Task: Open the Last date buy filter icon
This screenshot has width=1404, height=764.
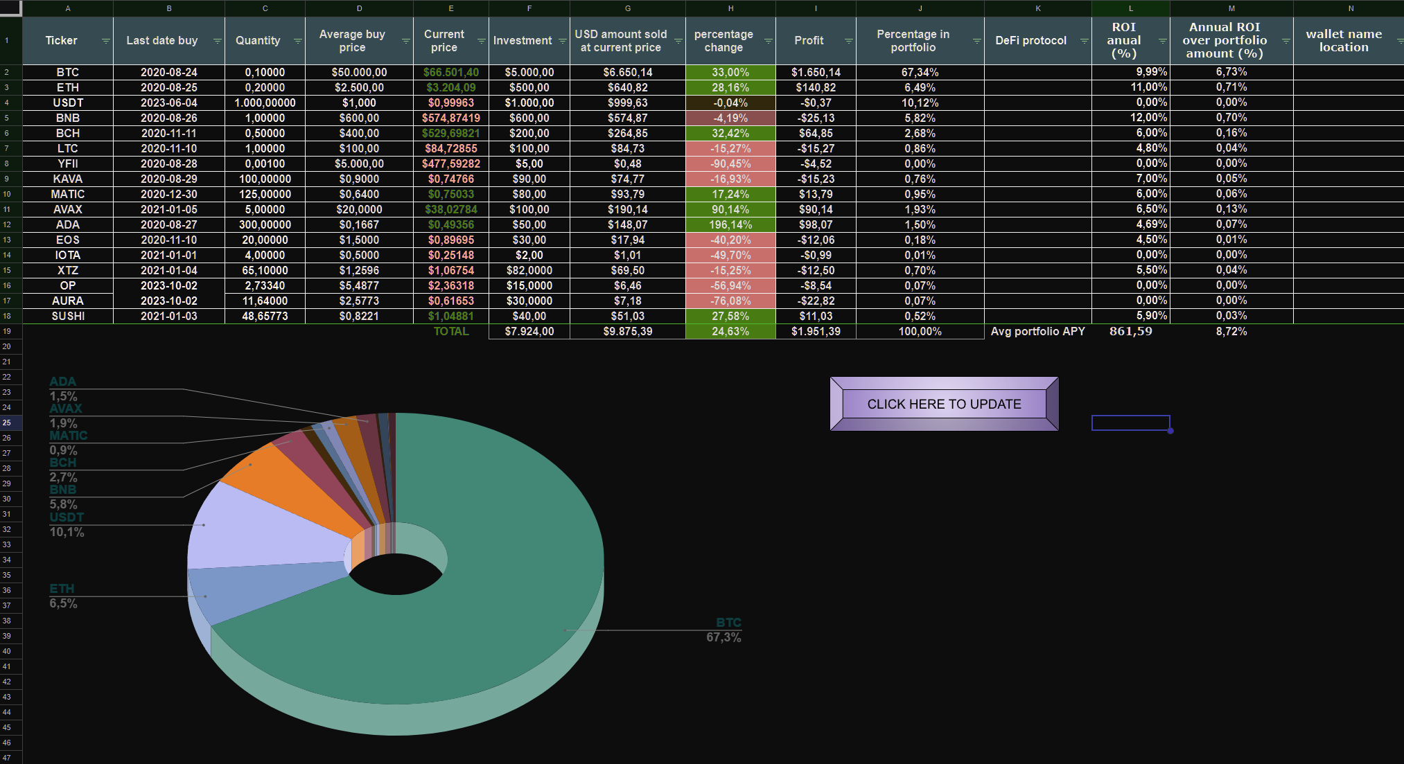Action: coord(217,41)
